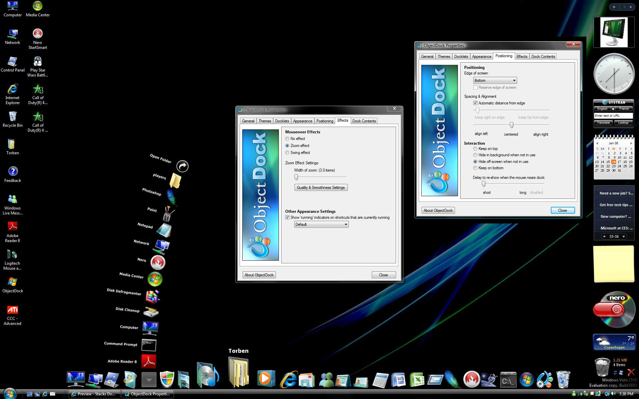Launch Photoshop feather icon in bottom dock
Screen dimensions: 639x399
click(x=453, y=379)
